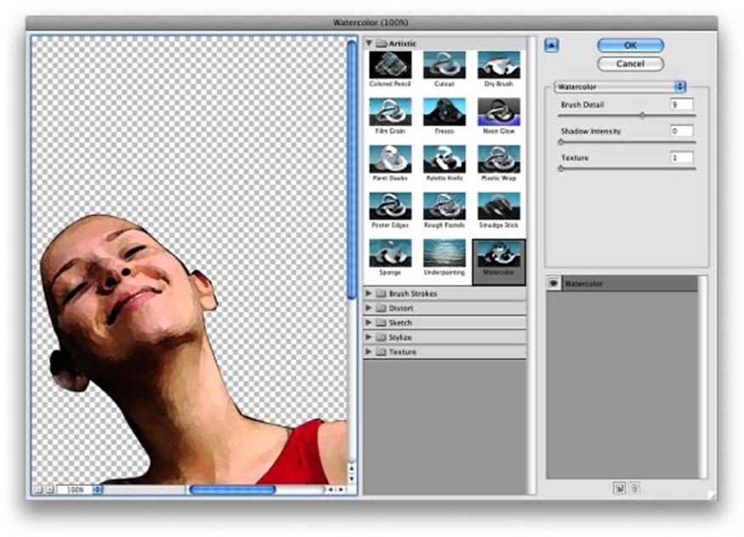The height and width of the screenshot is (537, 744).
Task: Apply the Dry Brush filter
Action: (x=498, y=66)
